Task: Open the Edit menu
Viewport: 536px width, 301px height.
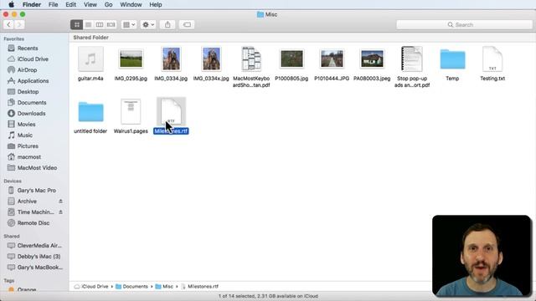Action: [x=70, y=4]
